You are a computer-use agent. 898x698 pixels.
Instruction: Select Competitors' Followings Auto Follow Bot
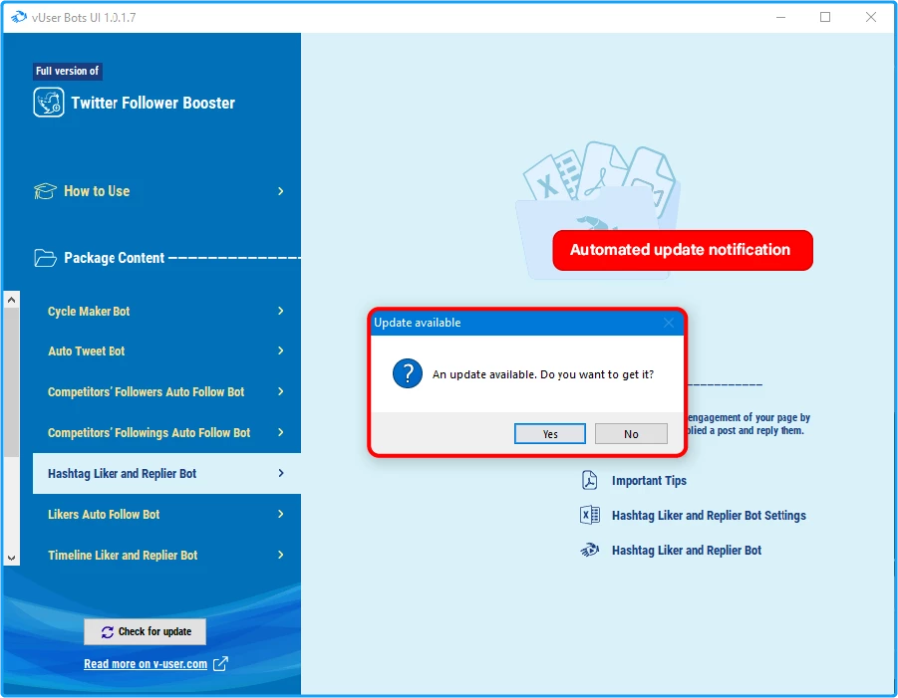166,432
